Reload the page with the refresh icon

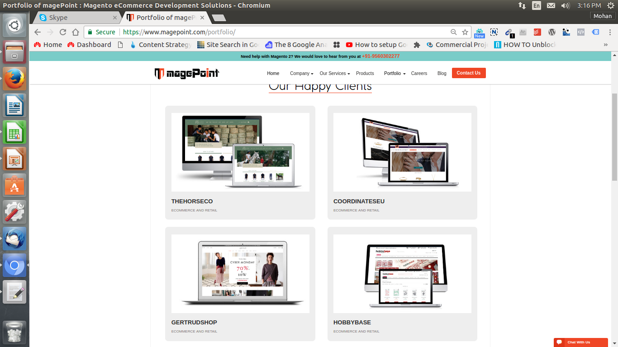(x=63, y=32)
